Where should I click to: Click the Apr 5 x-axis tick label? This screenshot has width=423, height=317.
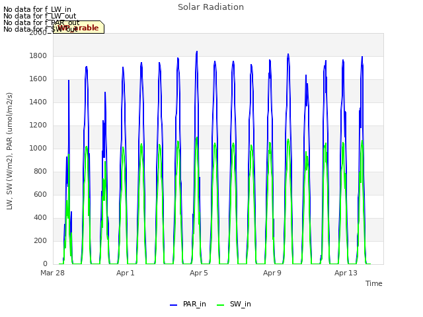(x=198, y=273)
